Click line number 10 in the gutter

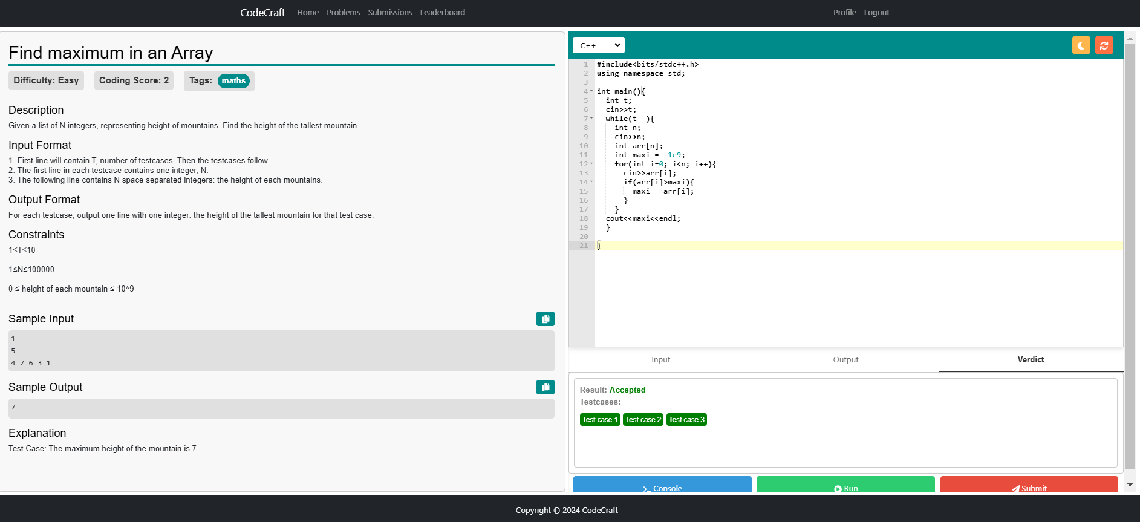584,146
